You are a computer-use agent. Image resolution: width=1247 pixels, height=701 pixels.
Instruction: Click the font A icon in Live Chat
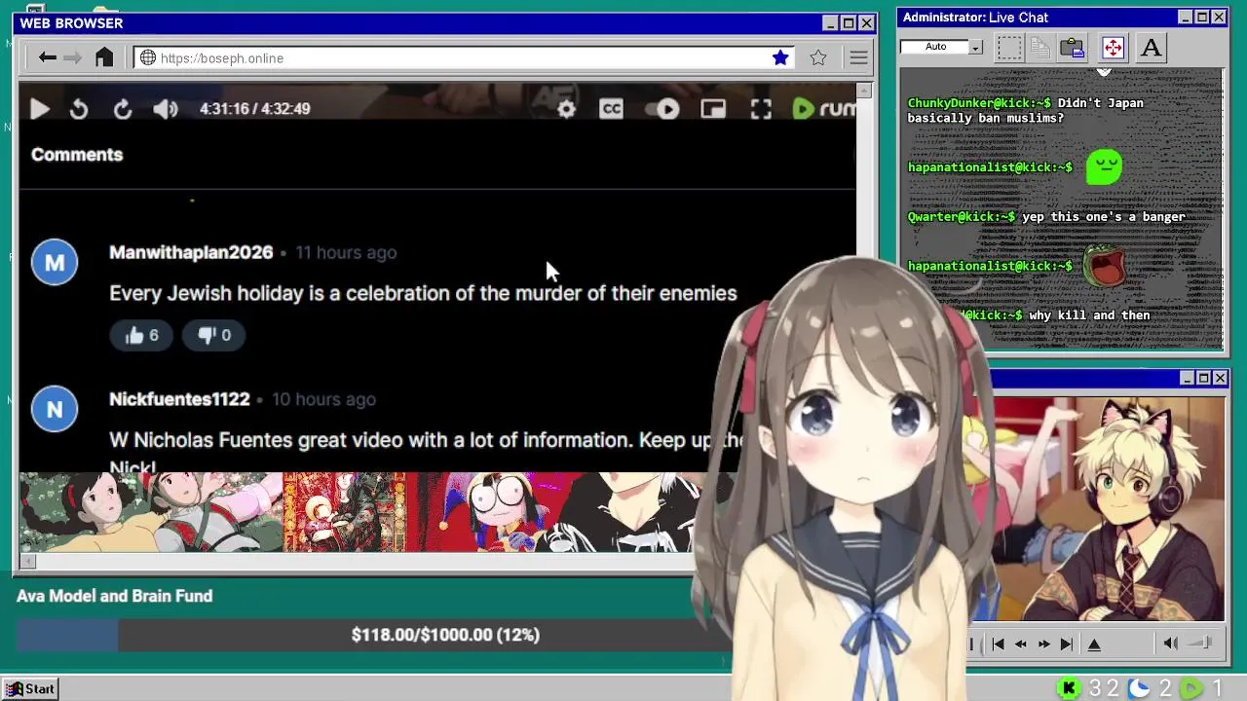click(1151, 47)
